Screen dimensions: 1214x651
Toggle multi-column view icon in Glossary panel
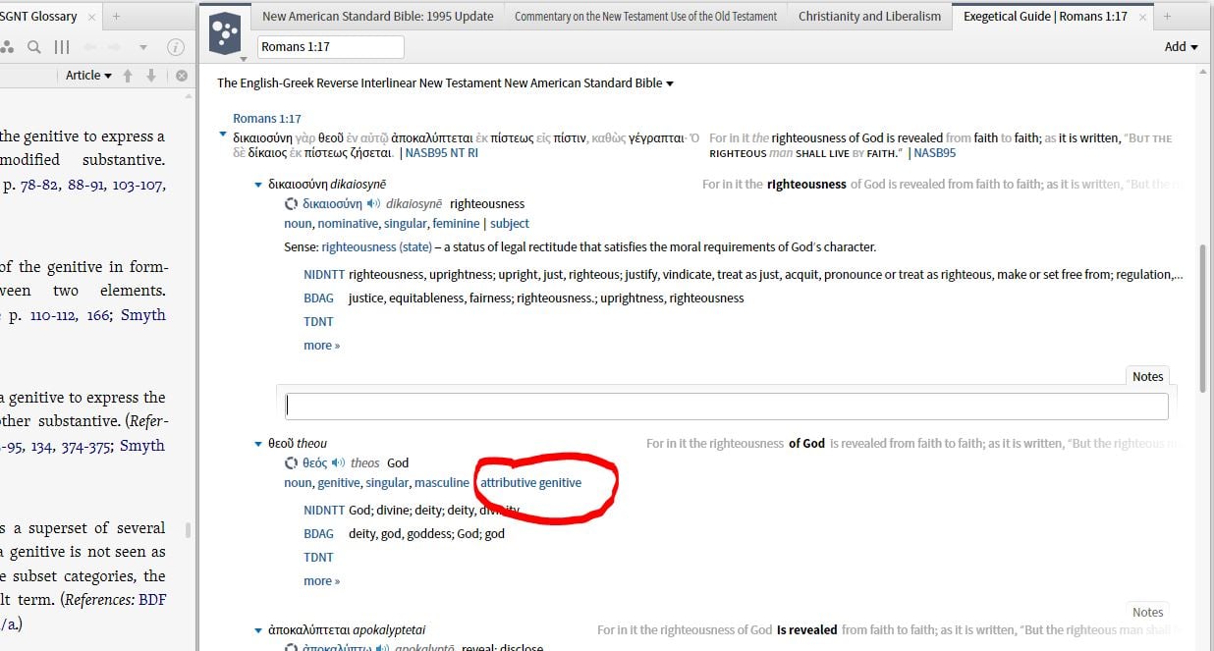[62, 47]
